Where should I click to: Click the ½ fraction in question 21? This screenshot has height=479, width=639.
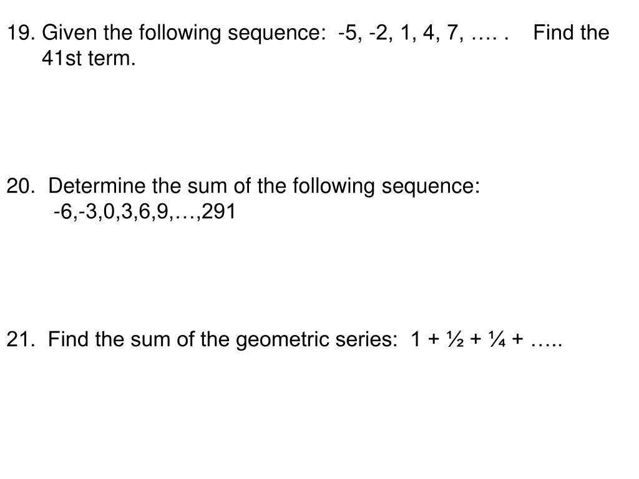pyautogui.click(x=455, y=339)
